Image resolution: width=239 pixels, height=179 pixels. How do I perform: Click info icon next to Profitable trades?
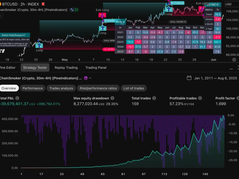200,98
